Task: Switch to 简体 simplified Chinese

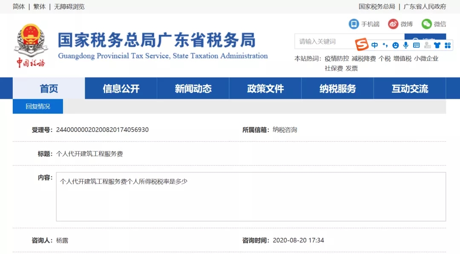Action: 19,6
